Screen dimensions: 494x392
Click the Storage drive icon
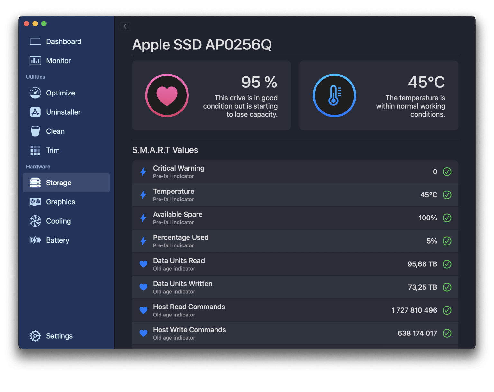(x=35, y=183)
